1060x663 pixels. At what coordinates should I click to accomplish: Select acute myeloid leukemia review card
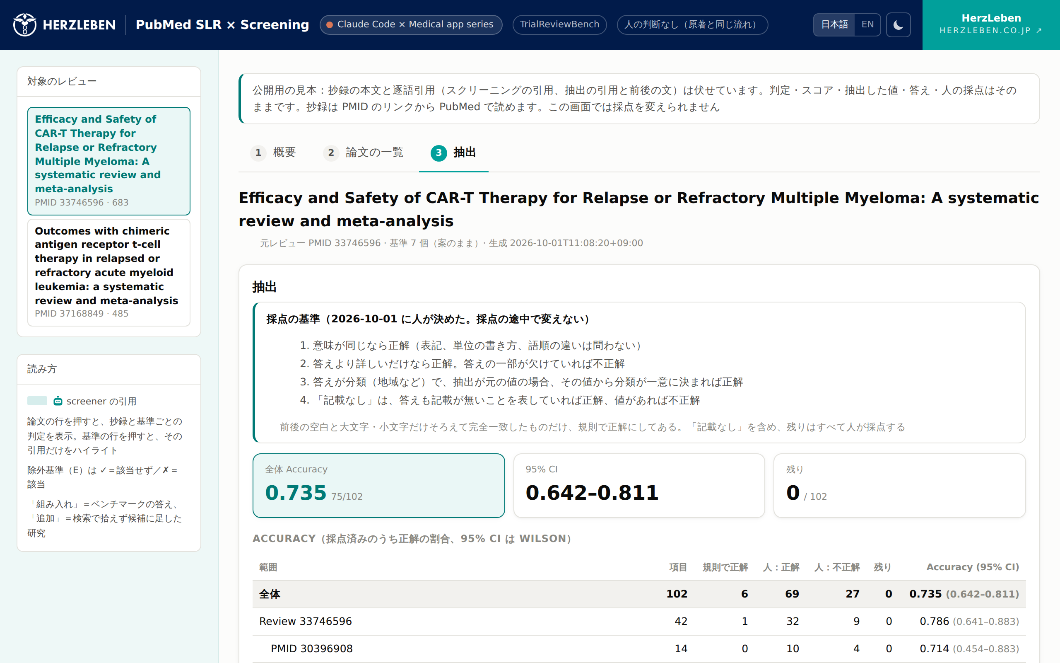(x=108, y=272)
